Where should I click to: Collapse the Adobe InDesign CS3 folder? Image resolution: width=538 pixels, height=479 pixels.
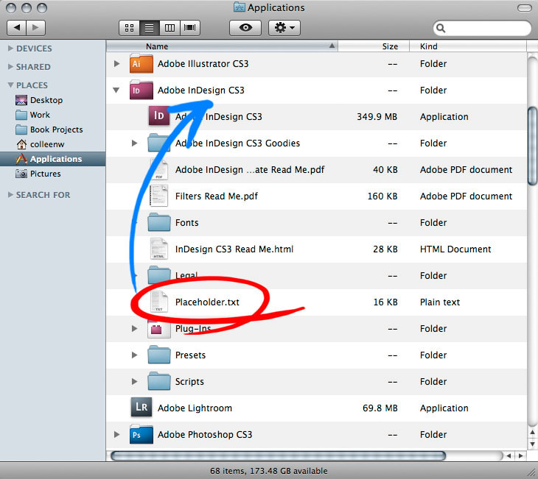click(116, 90)
